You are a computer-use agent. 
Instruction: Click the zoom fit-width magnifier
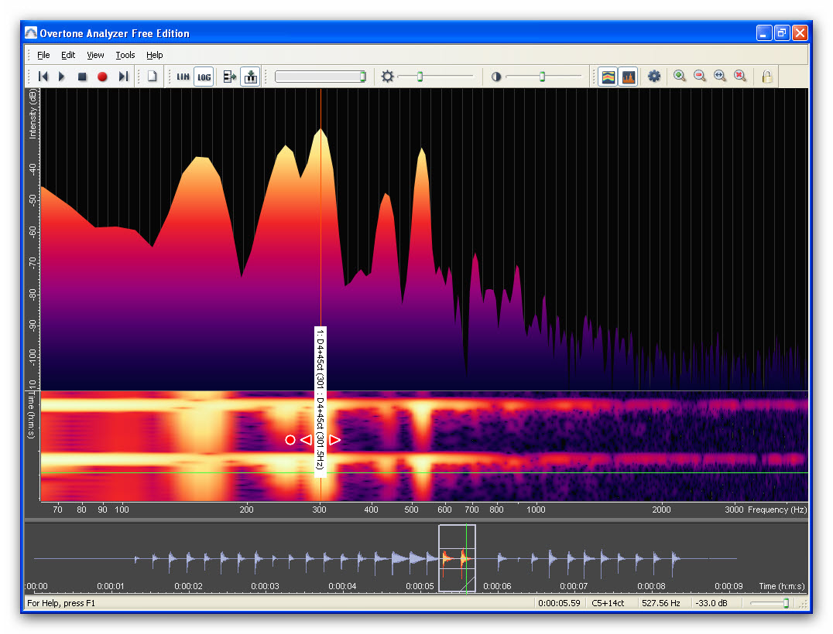[x=720, y=76]
